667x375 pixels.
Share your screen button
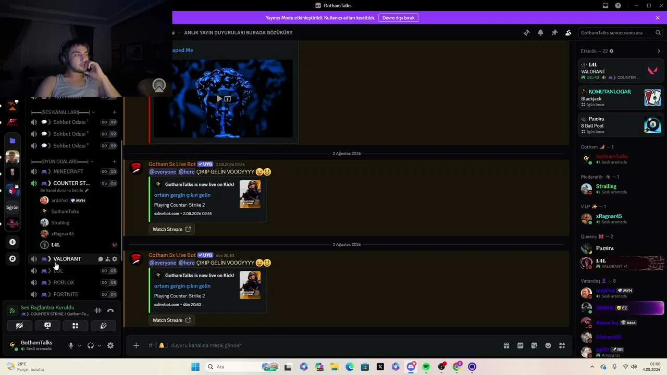47,326
